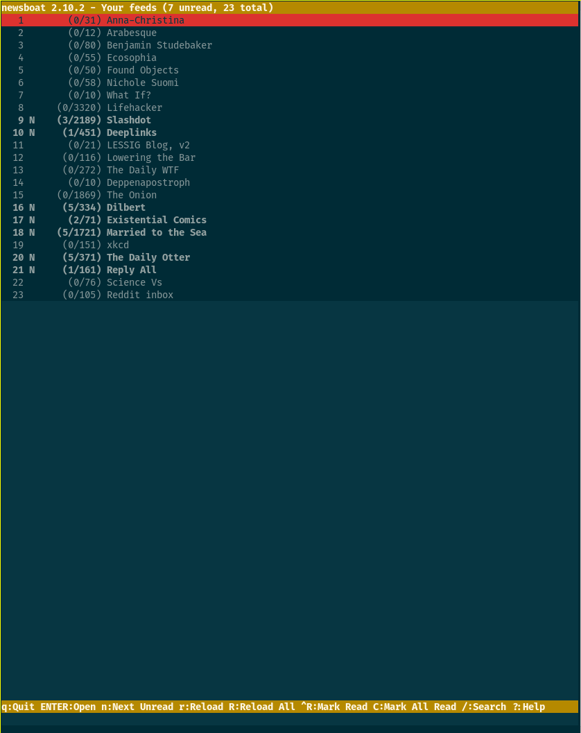This screenshot has width=581, height=733.
Task: Open the Dilbert feed
Action: pyautogui.click(x=290, y=207)
